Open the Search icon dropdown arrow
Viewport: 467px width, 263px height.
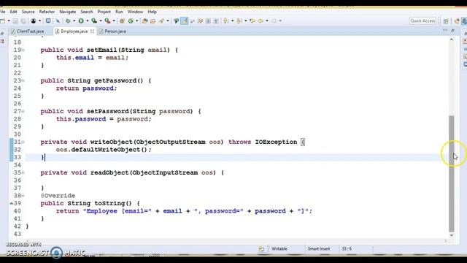(168, 21)
